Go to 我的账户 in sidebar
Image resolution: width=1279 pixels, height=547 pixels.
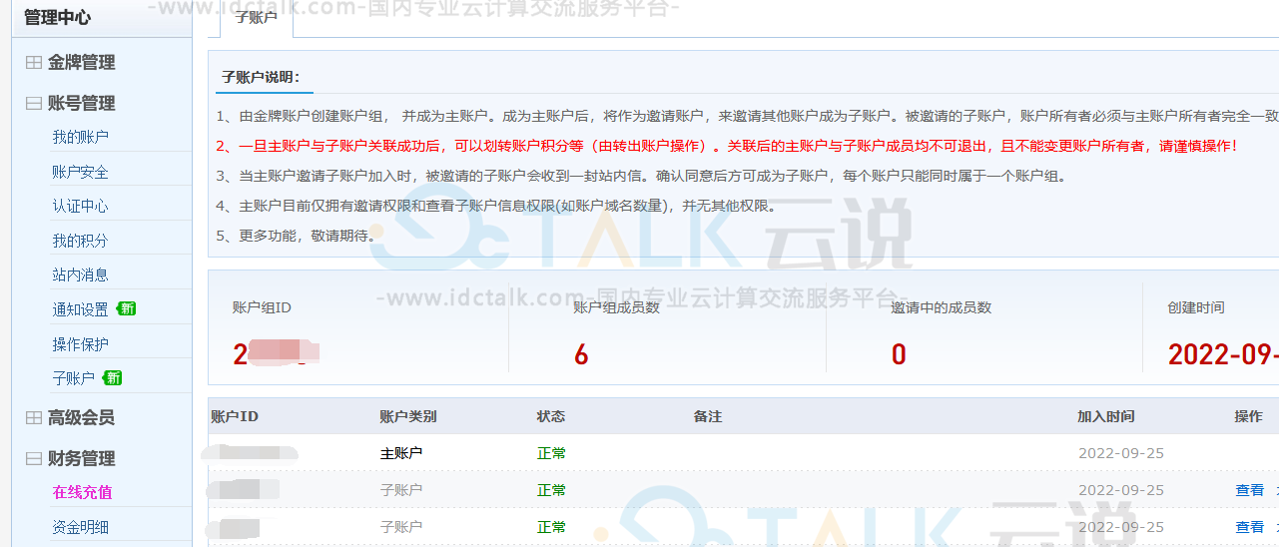coord(80,137)
